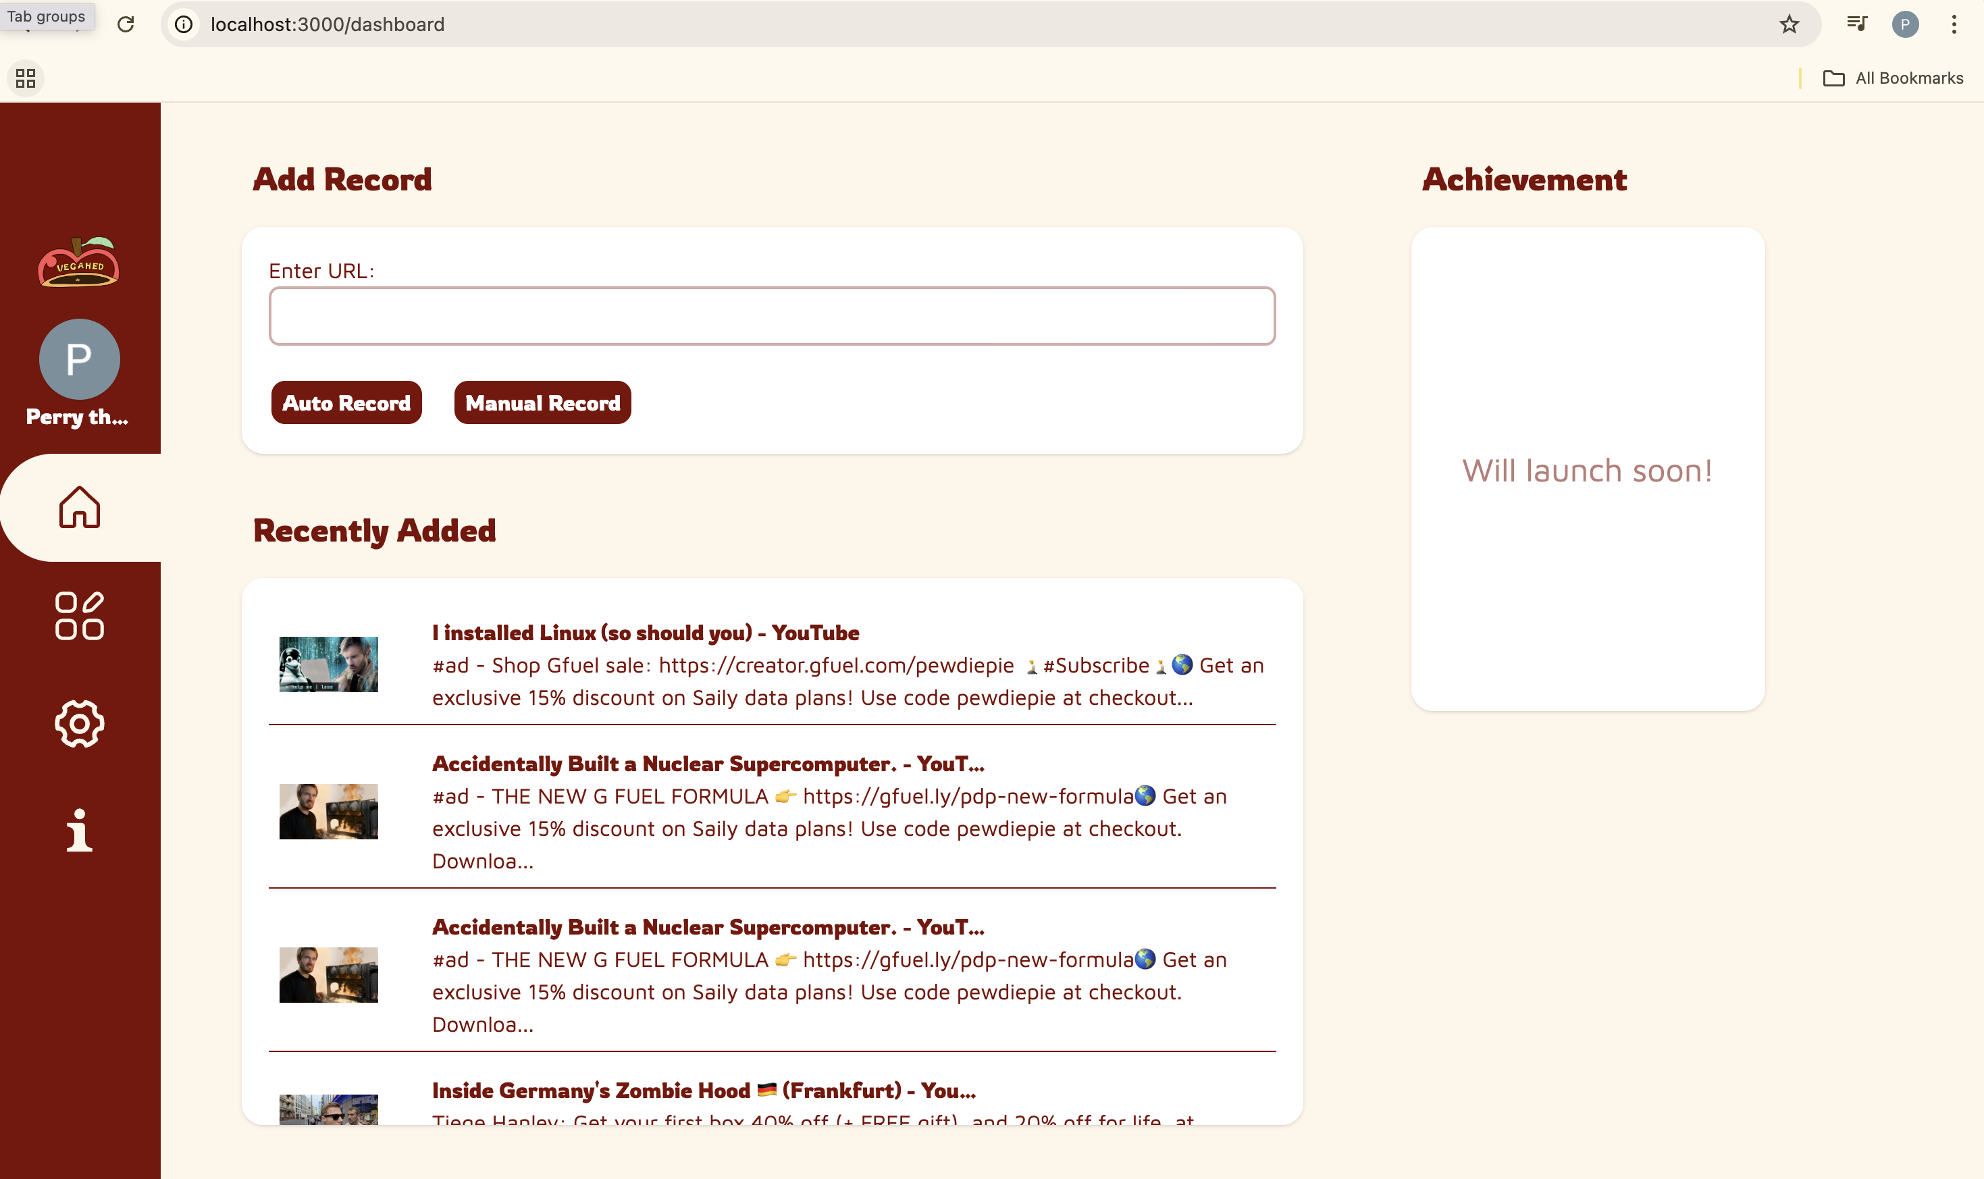
Task: Open Inside Germany's Zombie Hood record
Action: pyautogui.click(x=703, y=1090)
